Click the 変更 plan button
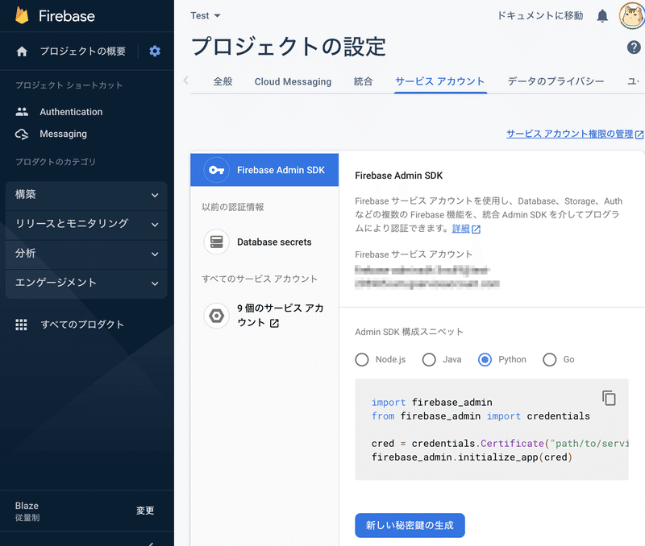The height and width of the screenshot is (546, 645). click(145, 511)
